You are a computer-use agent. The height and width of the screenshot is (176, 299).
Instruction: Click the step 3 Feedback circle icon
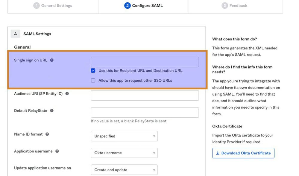pos(225,6)
